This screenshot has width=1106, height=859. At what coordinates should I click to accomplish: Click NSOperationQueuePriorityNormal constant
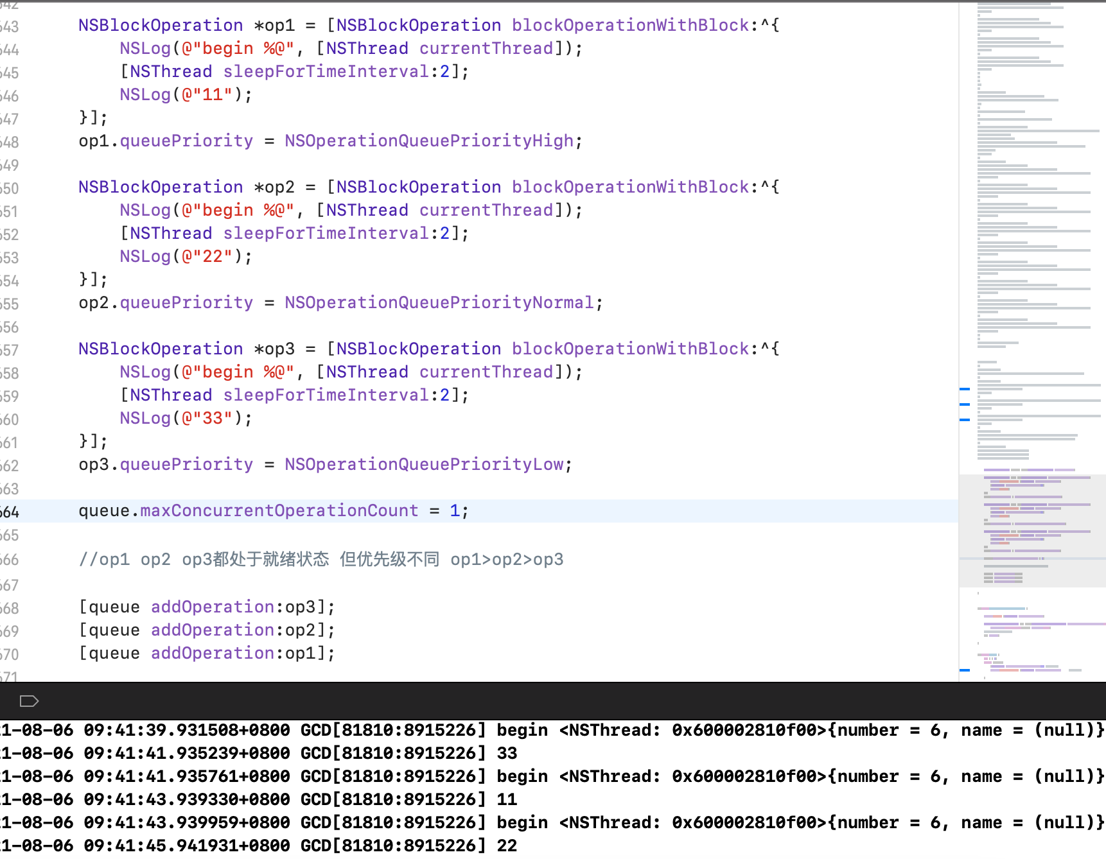point(439,303)
